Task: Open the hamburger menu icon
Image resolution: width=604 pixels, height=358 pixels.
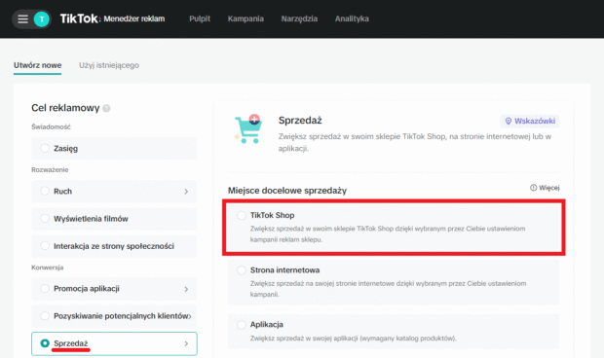Action: (22, 18)
